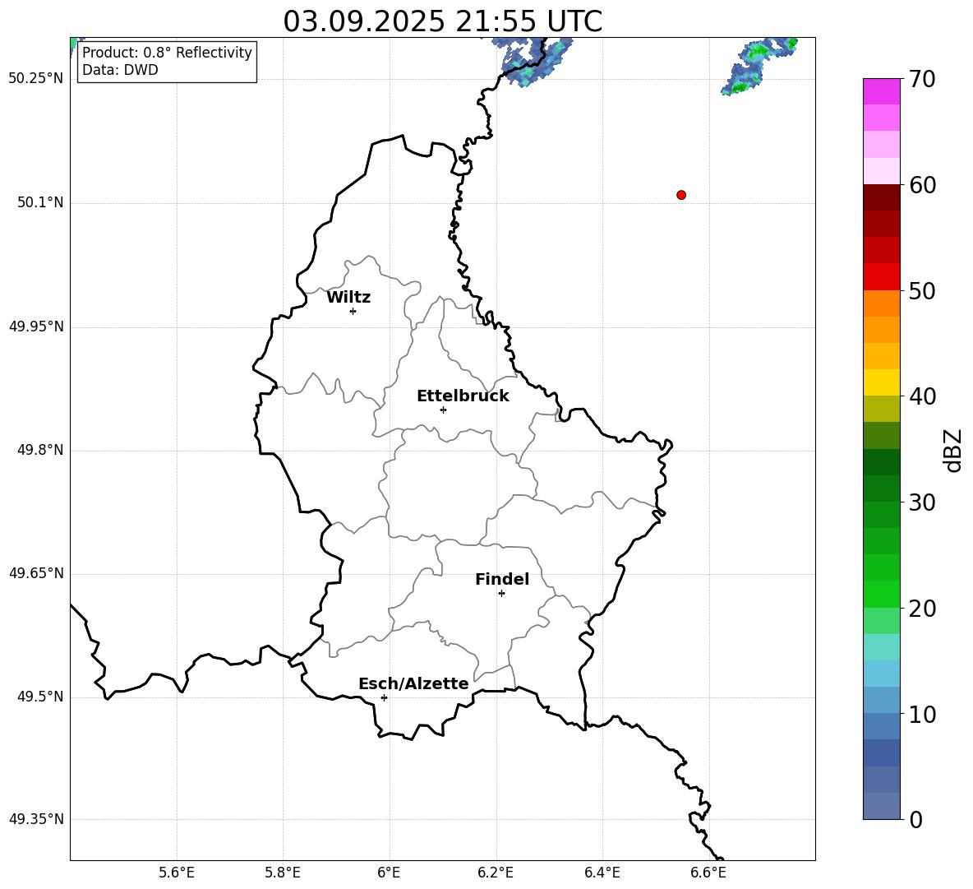Click the magenta swatch at the colorbar top
Screen dimensions: 973x889
click(x=882, y=91)
